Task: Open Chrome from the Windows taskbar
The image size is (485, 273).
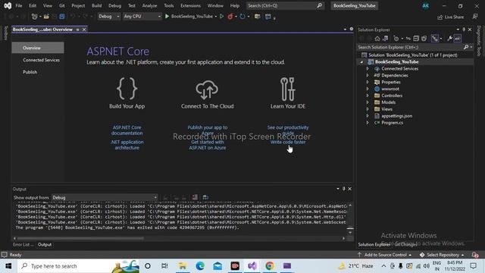Action: 270,266
